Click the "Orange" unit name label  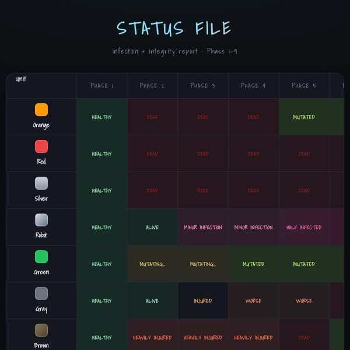coord(41,125)
